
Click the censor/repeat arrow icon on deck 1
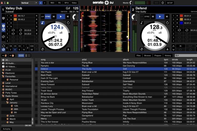(x=68, y=23)
